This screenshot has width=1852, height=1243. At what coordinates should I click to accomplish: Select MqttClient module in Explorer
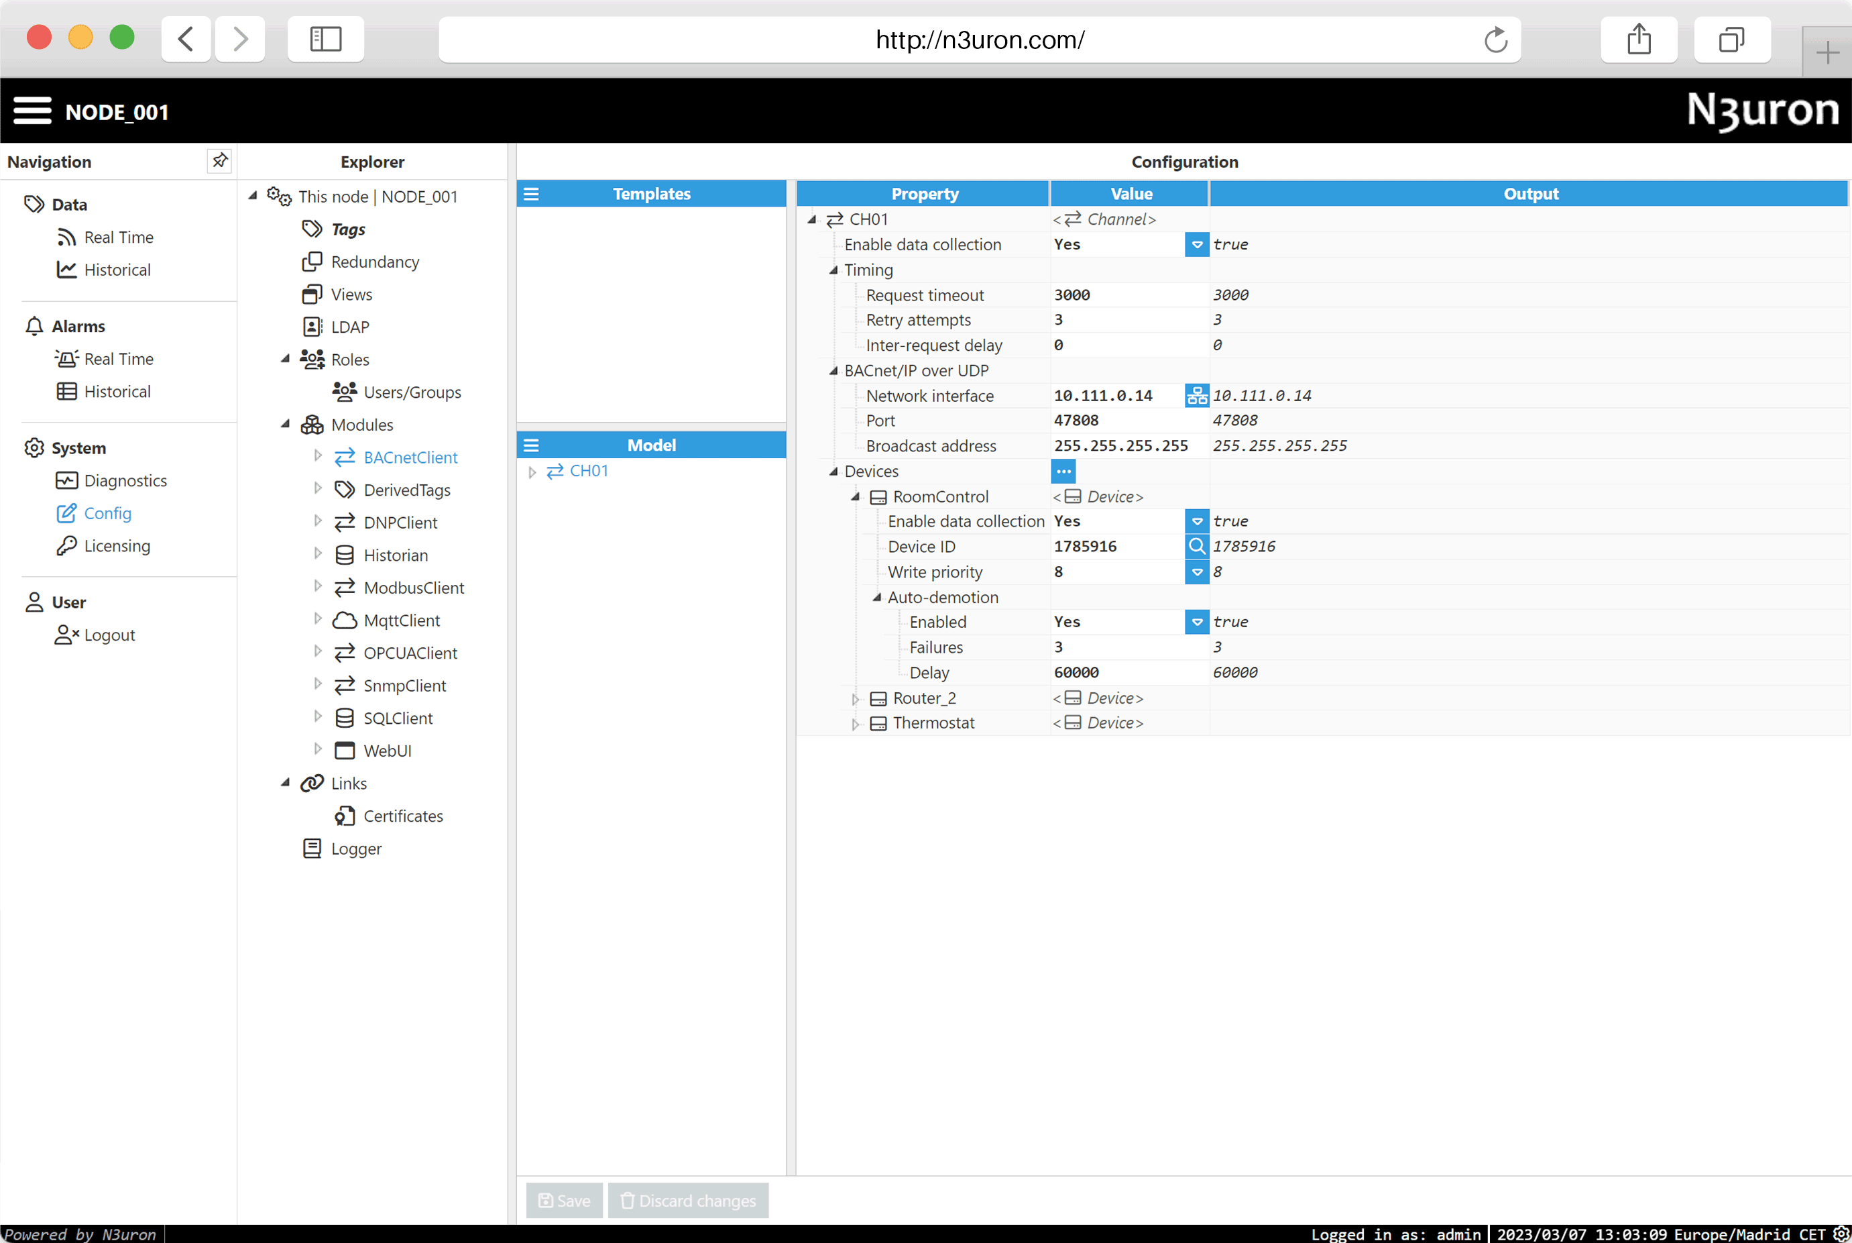387,620
